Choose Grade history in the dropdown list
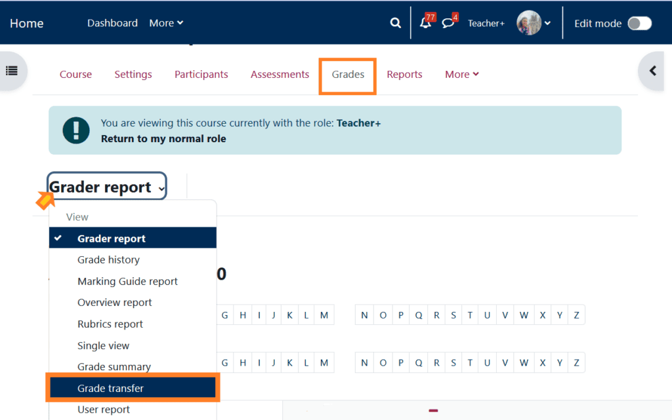Viewport: 672px width, 420px height. tap(108, 260)
